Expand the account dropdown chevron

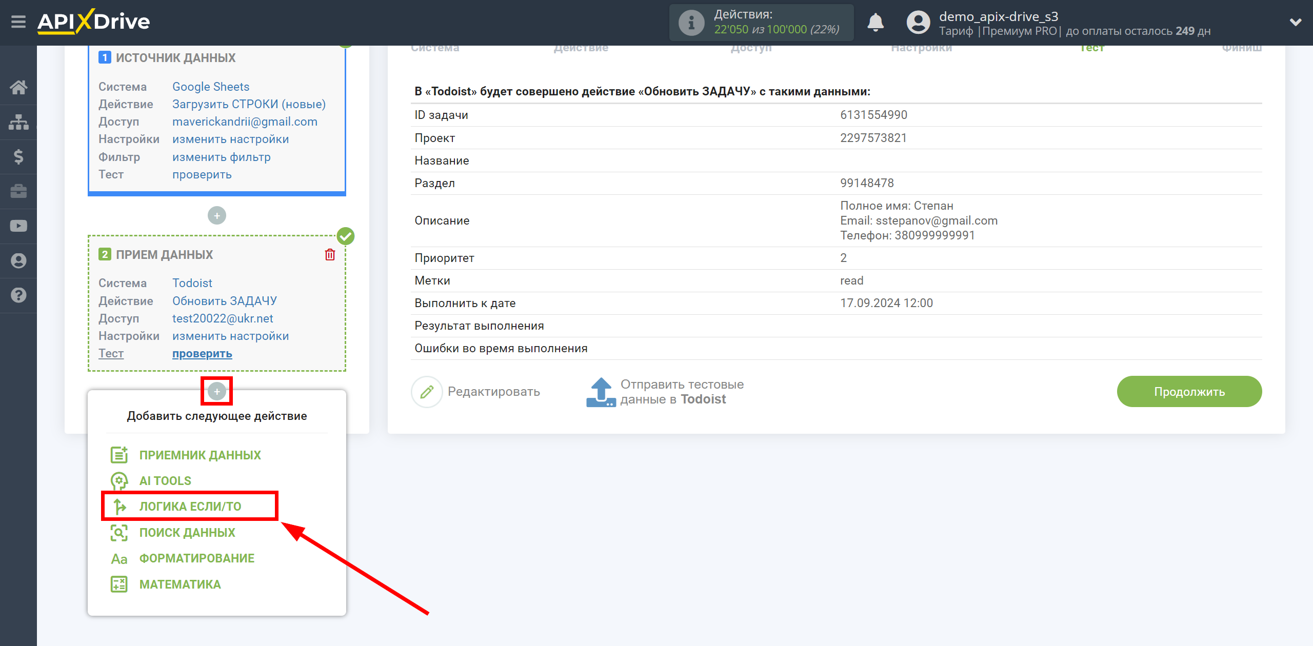[x=1296, y=22]
